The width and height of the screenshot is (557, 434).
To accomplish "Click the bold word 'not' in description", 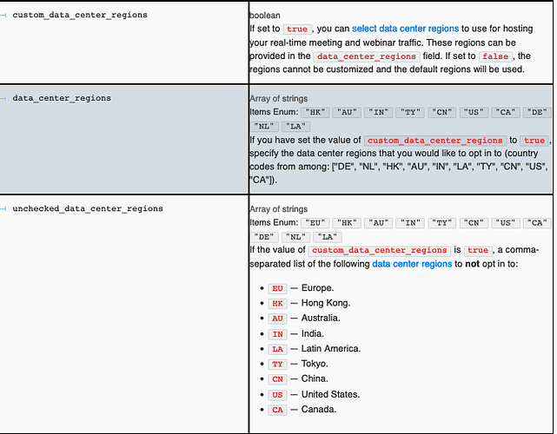I will (473, 264).
